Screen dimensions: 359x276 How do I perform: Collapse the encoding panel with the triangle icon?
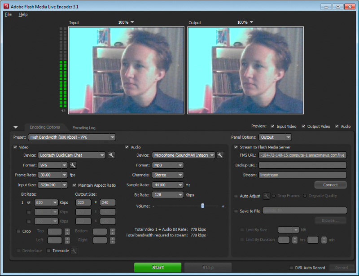tap(15, 127)
